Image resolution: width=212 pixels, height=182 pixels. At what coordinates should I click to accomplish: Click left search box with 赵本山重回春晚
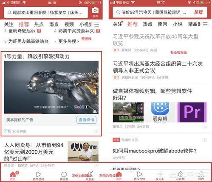46,13
